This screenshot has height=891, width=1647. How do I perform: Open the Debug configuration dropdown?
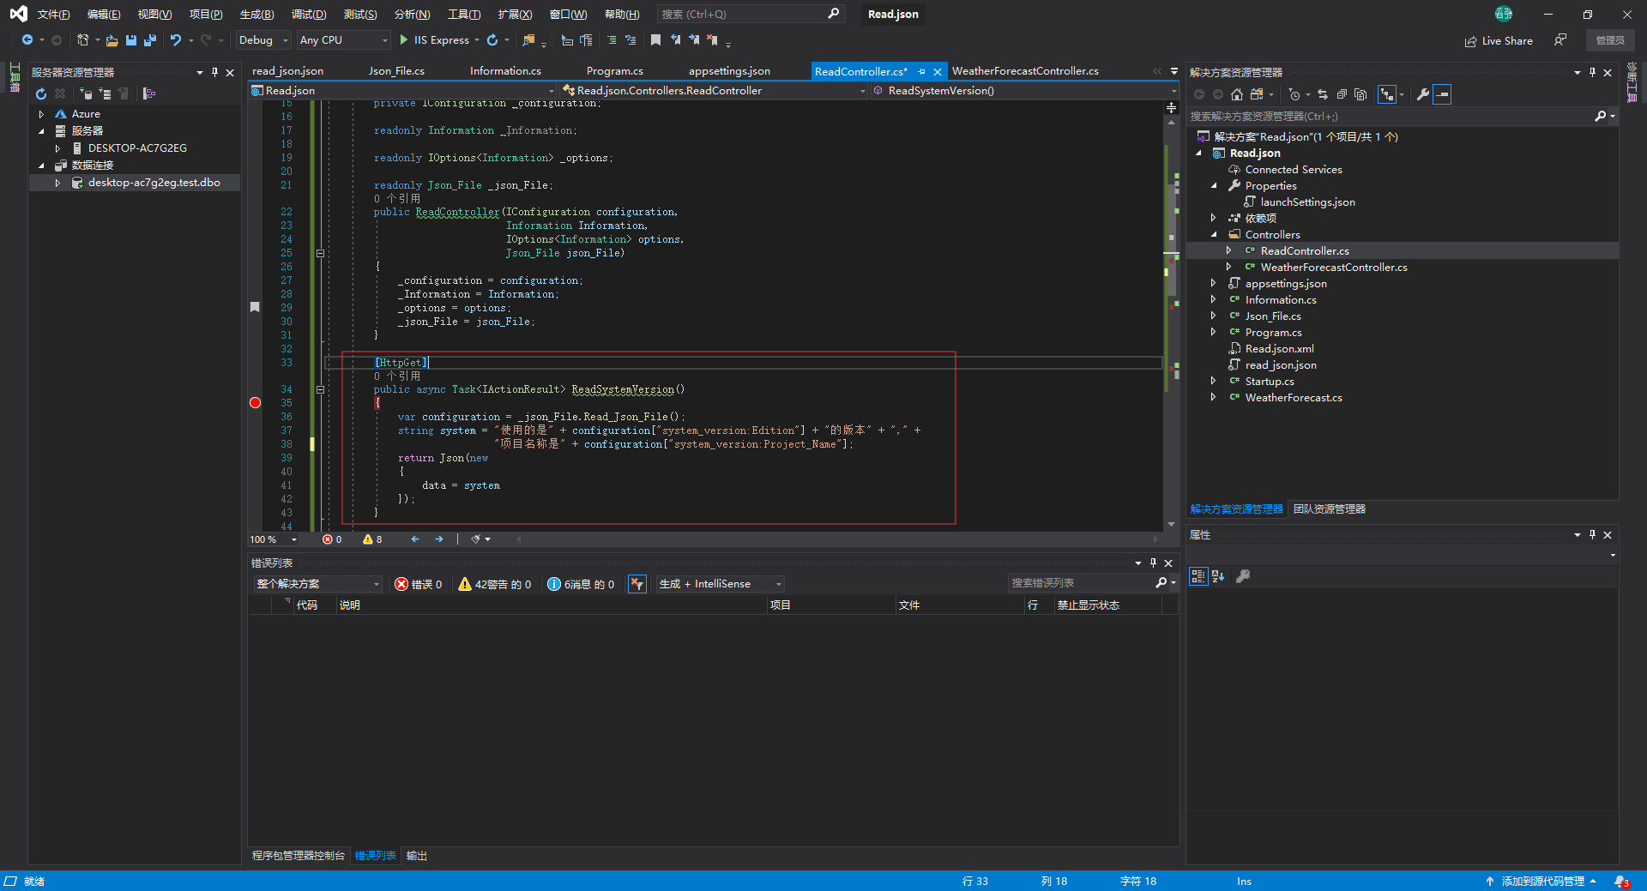pyautogui.click(x=263, y=40)
